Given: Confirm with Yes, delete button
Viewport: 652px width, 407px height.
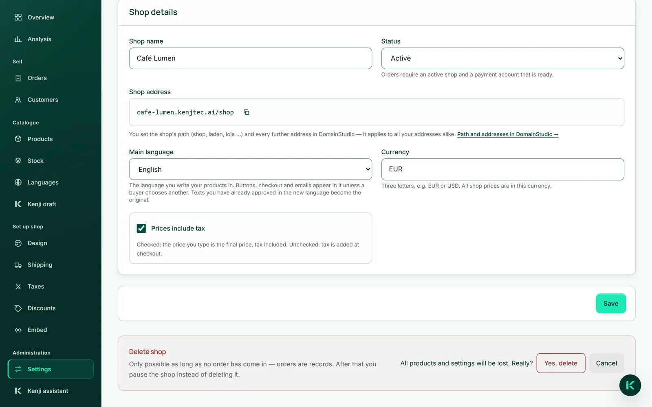Looking at the screenshot, I should coord(561,363).
